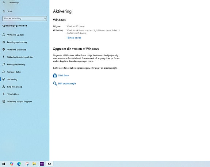Select the Sikkerhedskopiering af filer icon

[4, 57]
